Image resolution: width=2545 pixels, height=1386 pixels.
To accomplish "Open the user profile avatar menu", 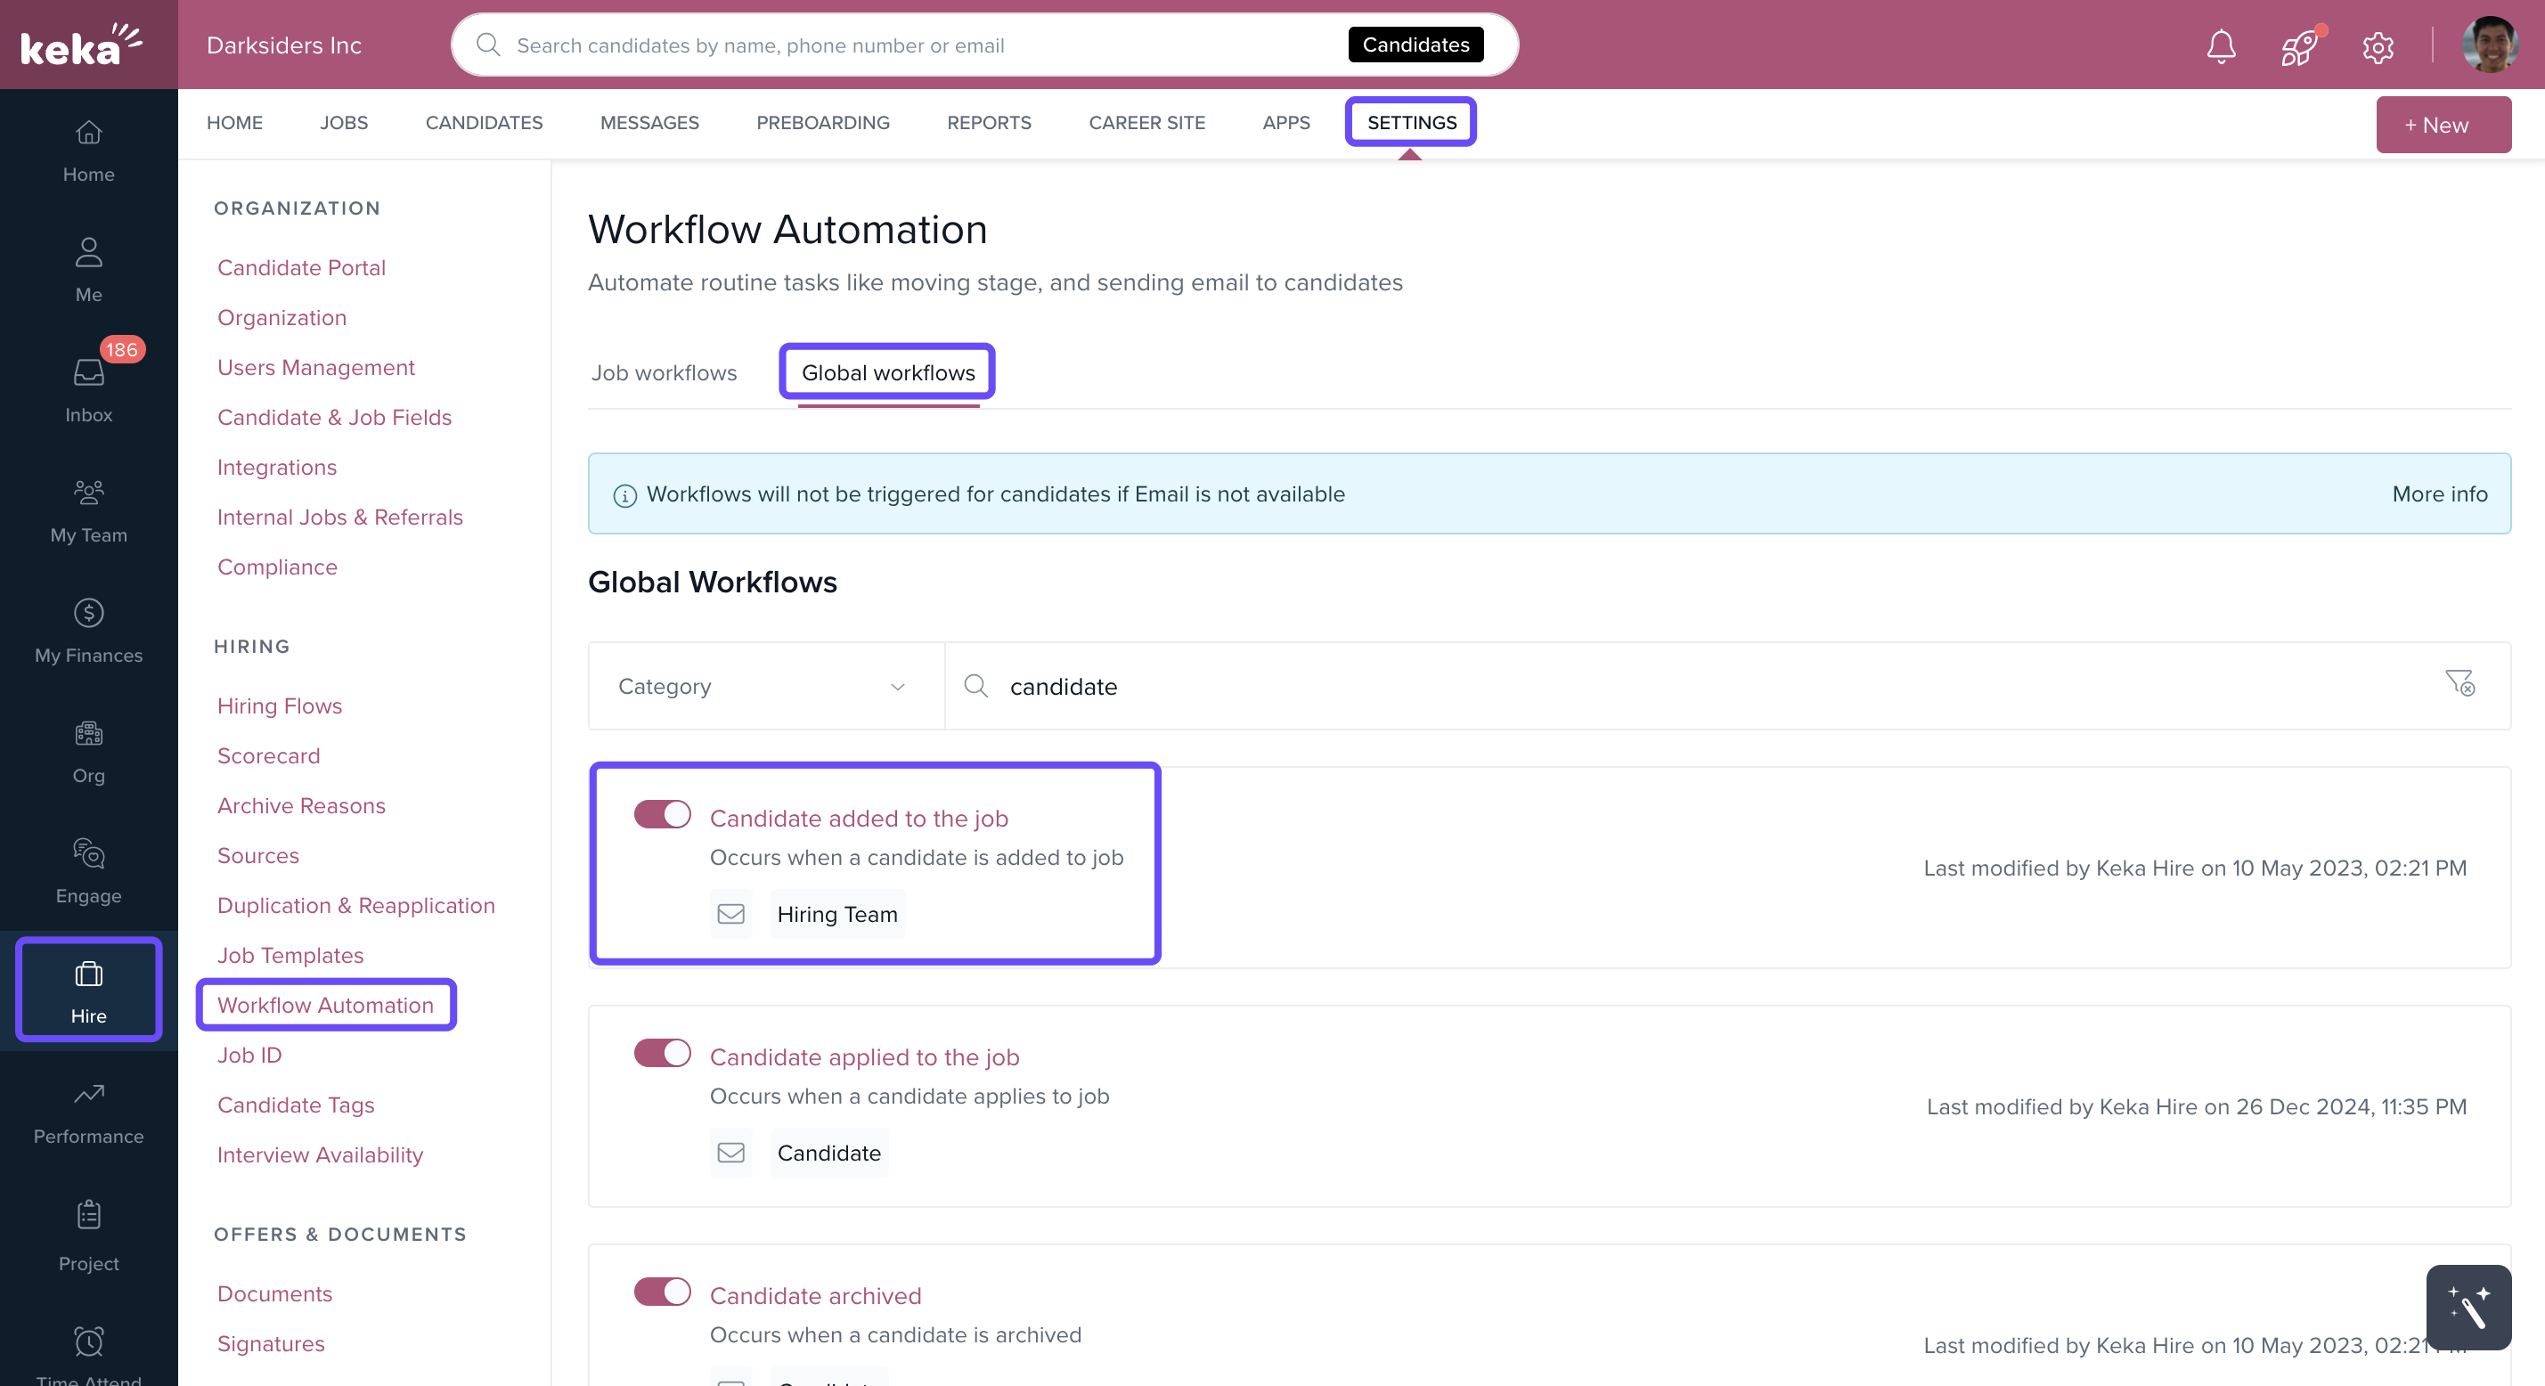I will (2489, 45).
